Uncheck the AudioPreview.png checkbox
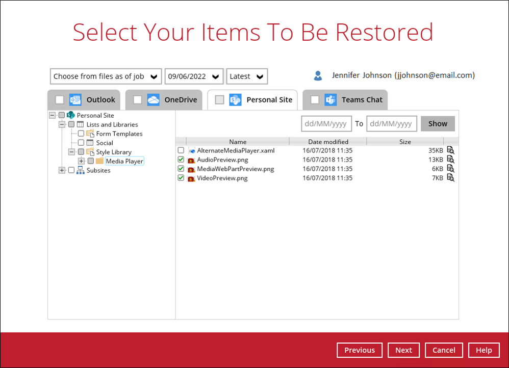This screenshot has height=368, width=509. [x=181, y=160]
